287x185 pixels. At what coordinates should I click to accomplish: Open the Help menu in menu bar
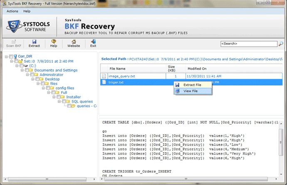(x=27, y=11)
